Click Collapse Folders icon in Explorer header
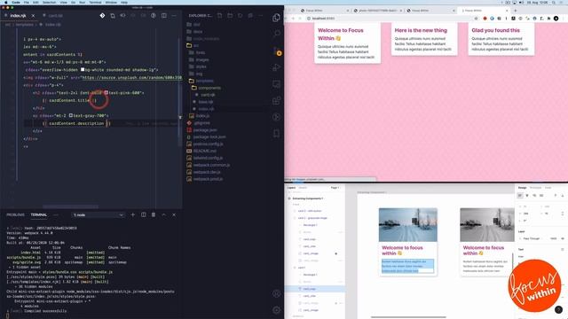 pyautogui.click(x=250, y=16)
